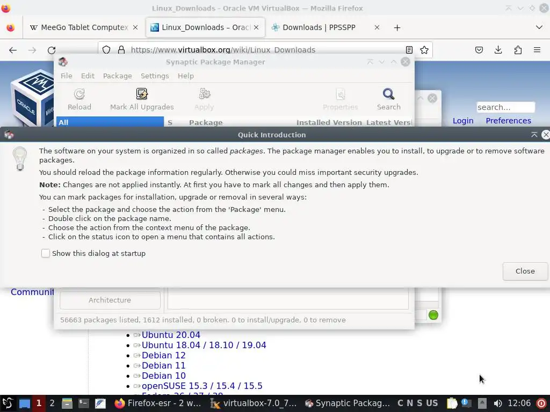Open the Ubuntu 20.04 download link
The height and width of the screenshot is (412, 550).
pyautogui.click(x=171, y=335)
